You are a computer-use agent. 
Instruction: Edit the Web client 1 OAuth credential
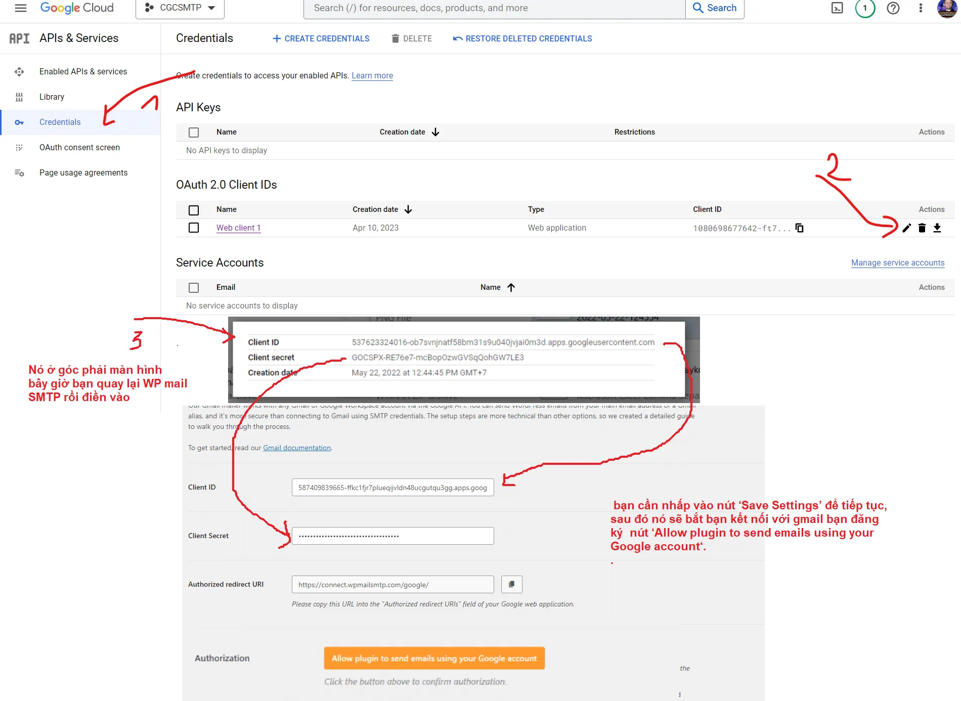point(906,228)
